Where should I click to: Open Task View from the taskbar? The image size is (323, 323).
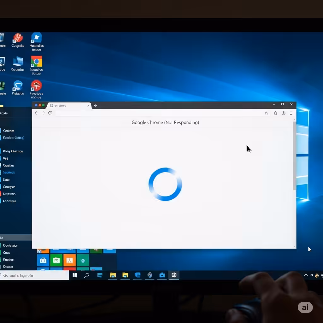coord(100,275)
